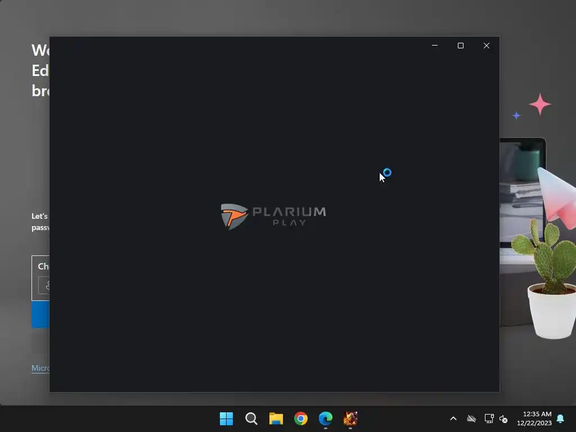The image size is (576, 432).
Task: Maximize the Plarium Play window
Action: click(461, 46)
